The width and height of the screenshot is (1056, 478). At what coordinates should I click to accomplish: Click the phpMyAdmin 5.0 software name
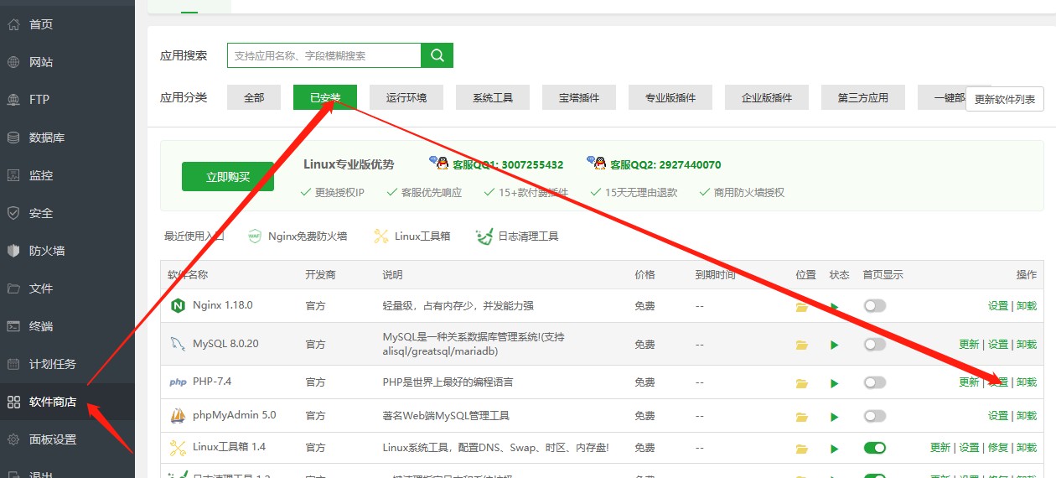point(235,415)
